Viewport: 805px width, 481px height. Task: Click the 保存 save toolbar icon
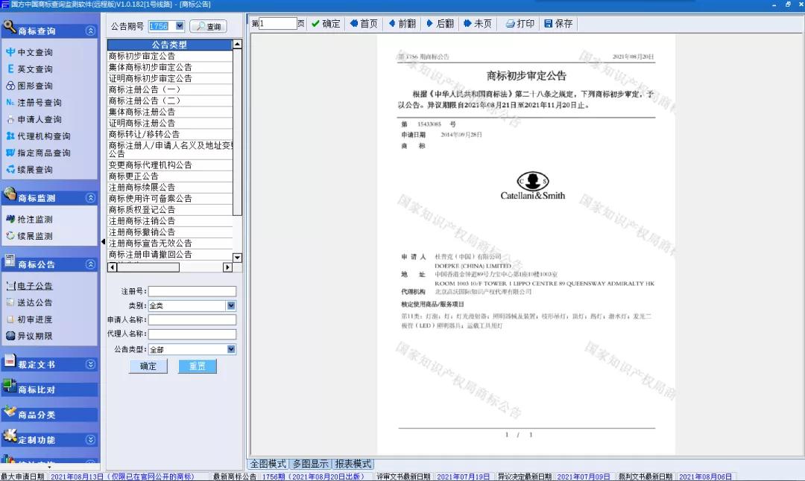558,24
